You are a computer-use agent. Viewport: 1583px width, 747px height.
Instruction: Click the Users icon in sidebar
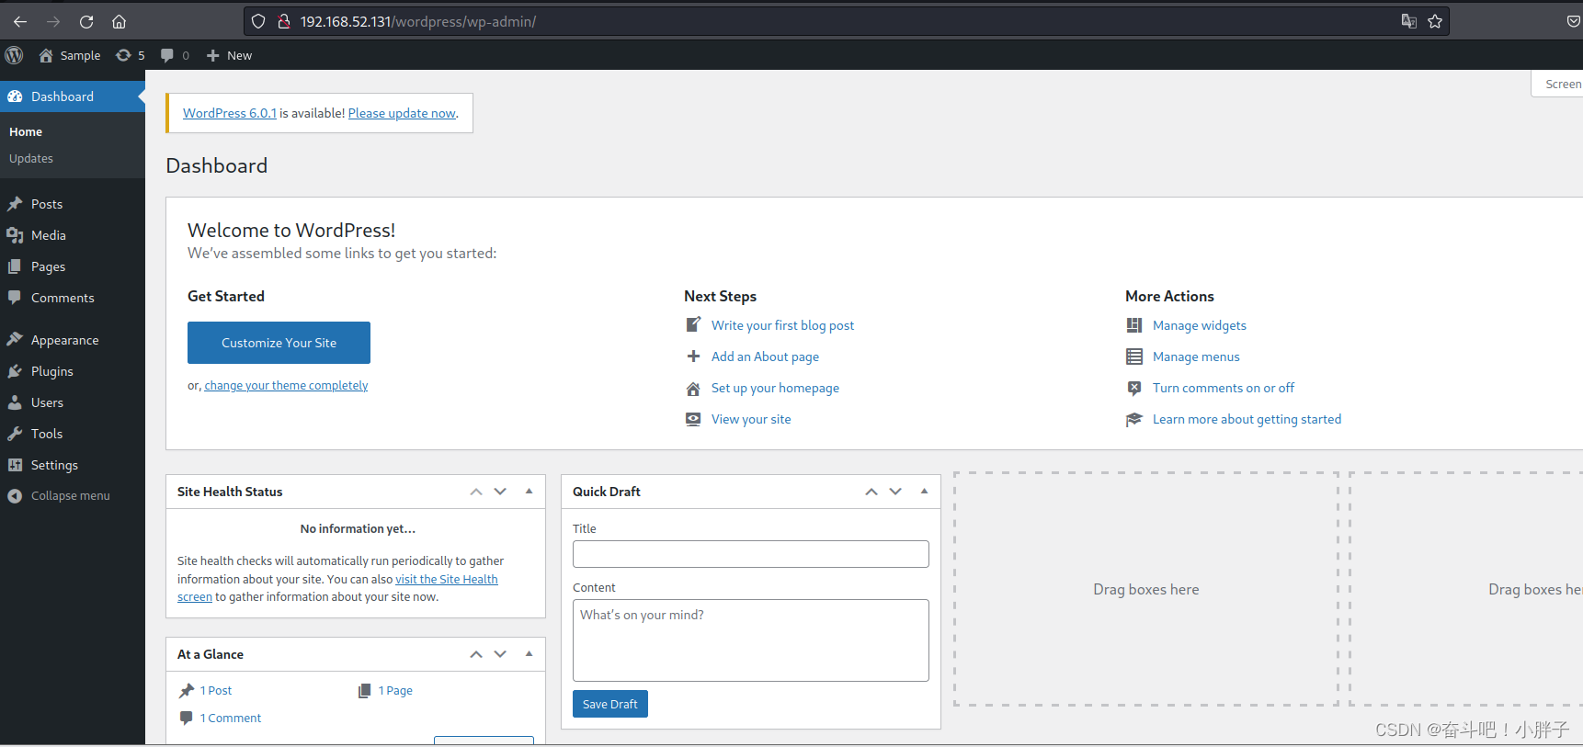[15, 402]
